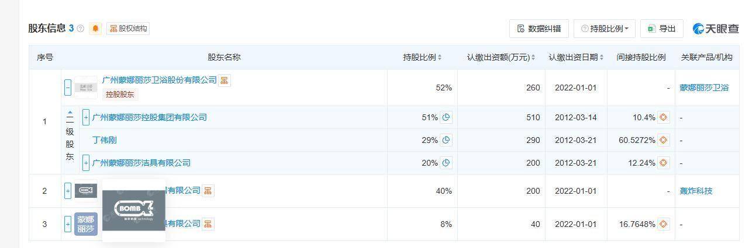
Task: Click the 导出 export button
Action: click(661, 29)
